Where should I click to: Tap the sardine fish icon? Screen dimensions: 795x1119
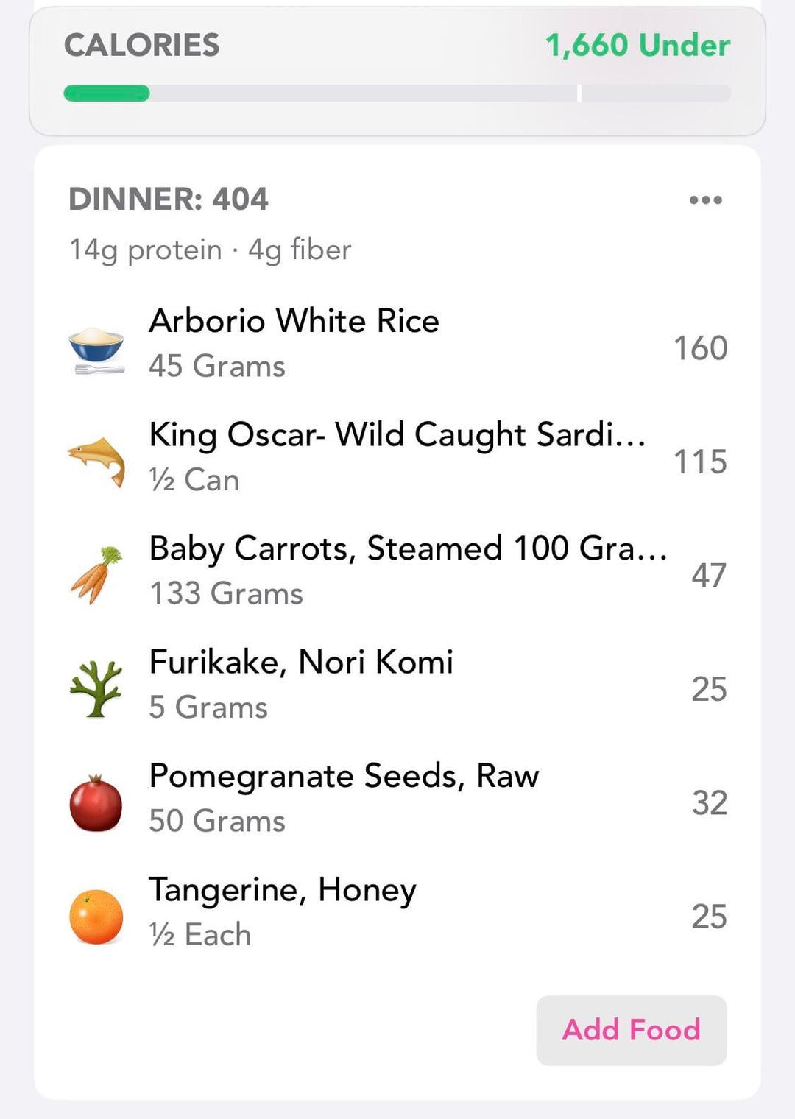coord(96,460)
